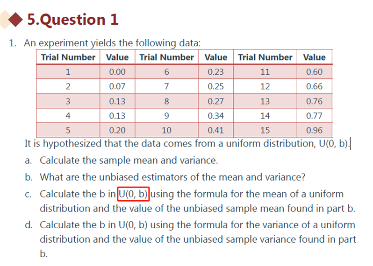This screenshot has height=266, width=373.
Task: Select the cell containing 0.00
Action: coord(117,72)
